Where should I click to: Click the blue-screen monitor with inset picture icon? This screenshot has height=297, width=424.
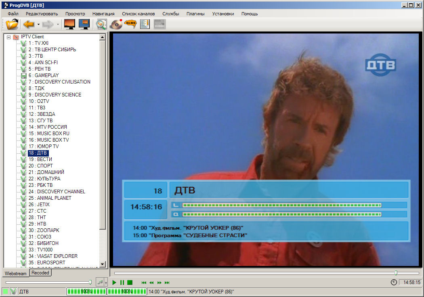point(84,24)
